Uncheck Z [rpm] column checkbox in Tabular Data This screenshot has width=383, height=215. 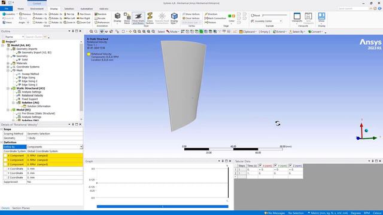pyautogui.click(x=290, y=165)
